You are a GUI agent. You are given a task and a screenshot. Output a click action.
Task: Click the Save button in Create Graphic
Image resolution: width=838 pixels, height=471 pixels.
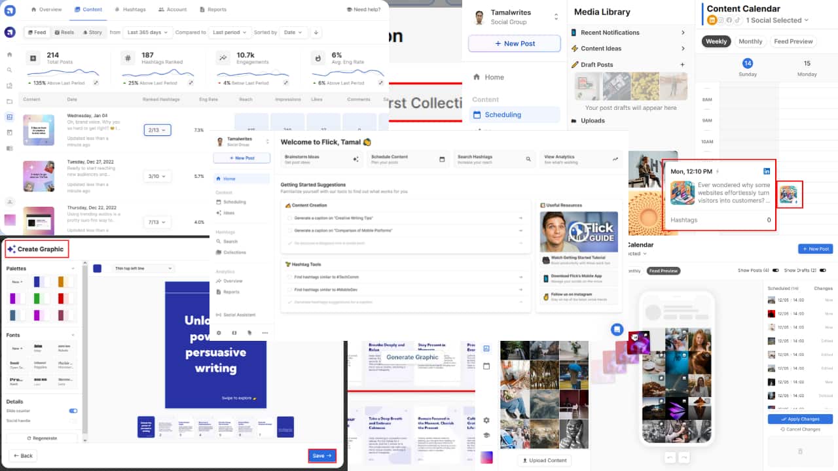pos(322,456)
